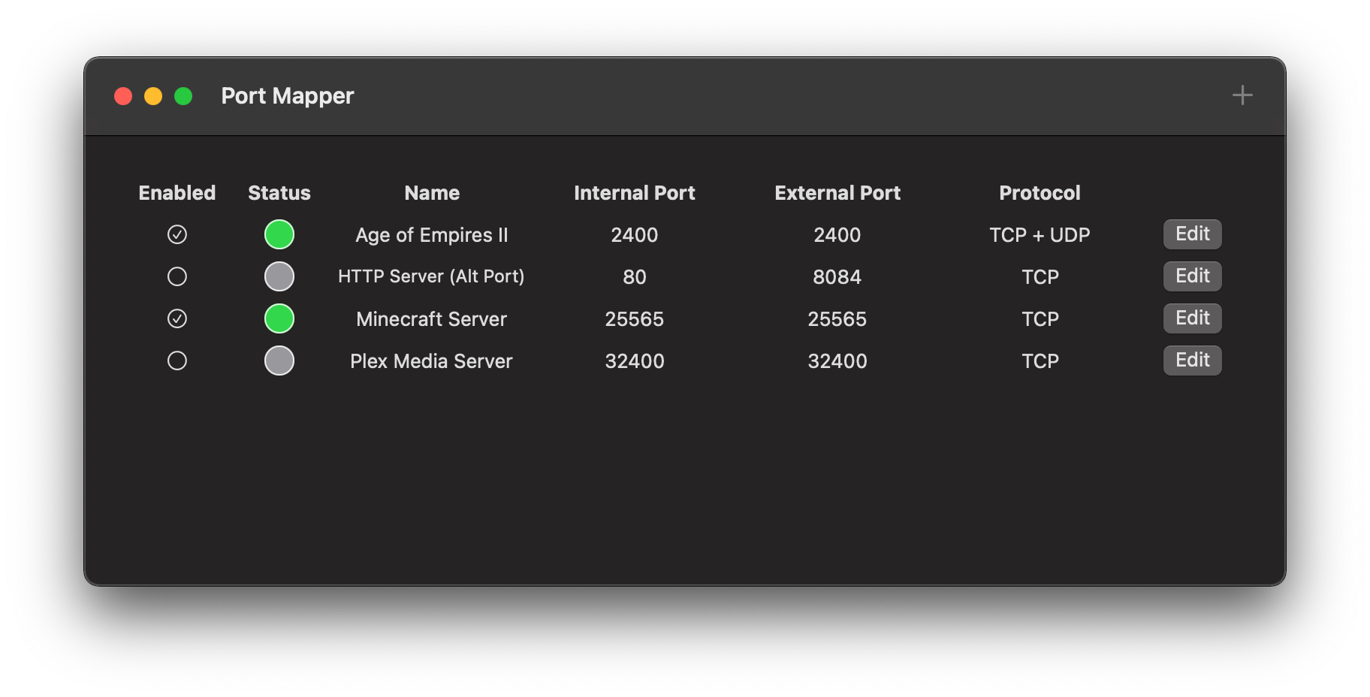This screenshot has height=697, width=1370.
Task: Edit the HTTP Server (Alt Port) mapping
Action: [1192, 276]
